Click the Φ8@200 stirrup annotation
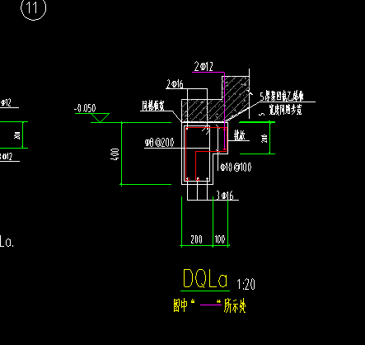 click(159, 143)
